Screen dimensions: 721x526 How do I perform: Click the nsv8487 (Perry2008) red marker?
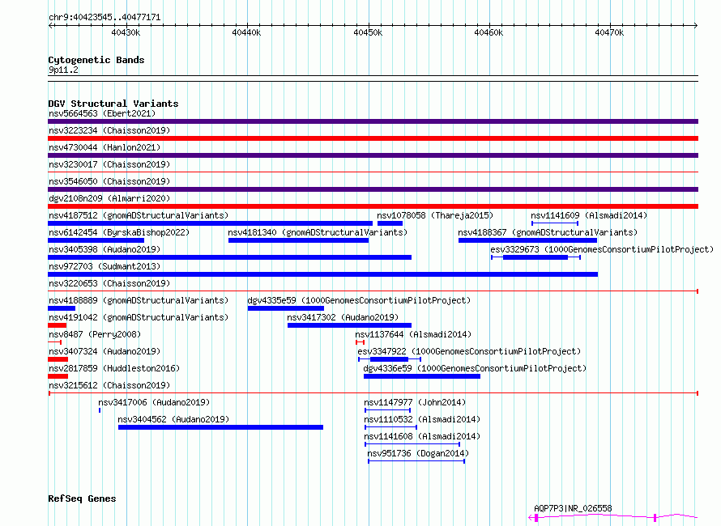(55, 342)
